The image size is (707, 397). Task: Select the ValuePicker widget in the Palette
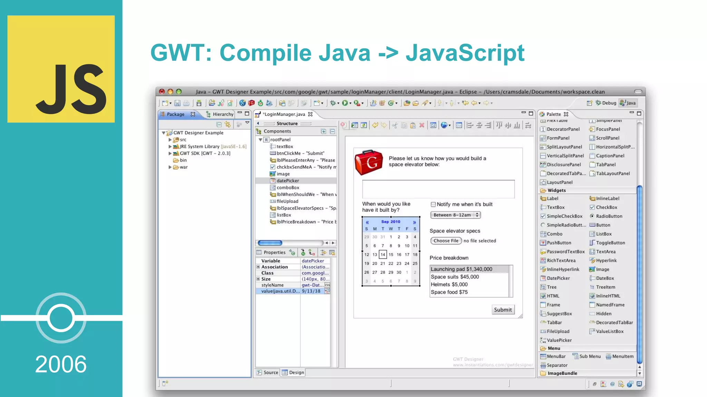point(556,340)
